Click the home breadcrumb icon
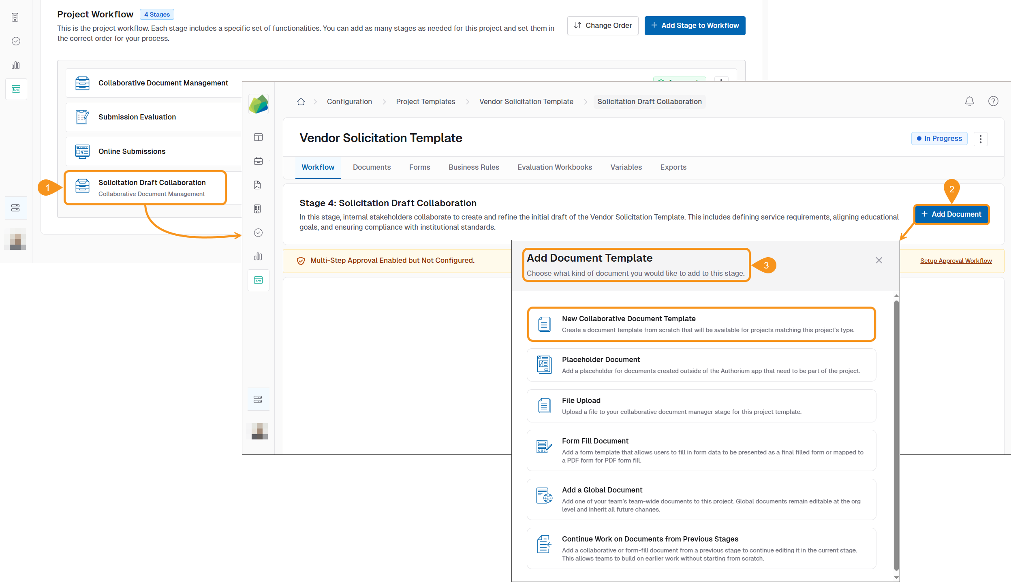 point(301,102)
